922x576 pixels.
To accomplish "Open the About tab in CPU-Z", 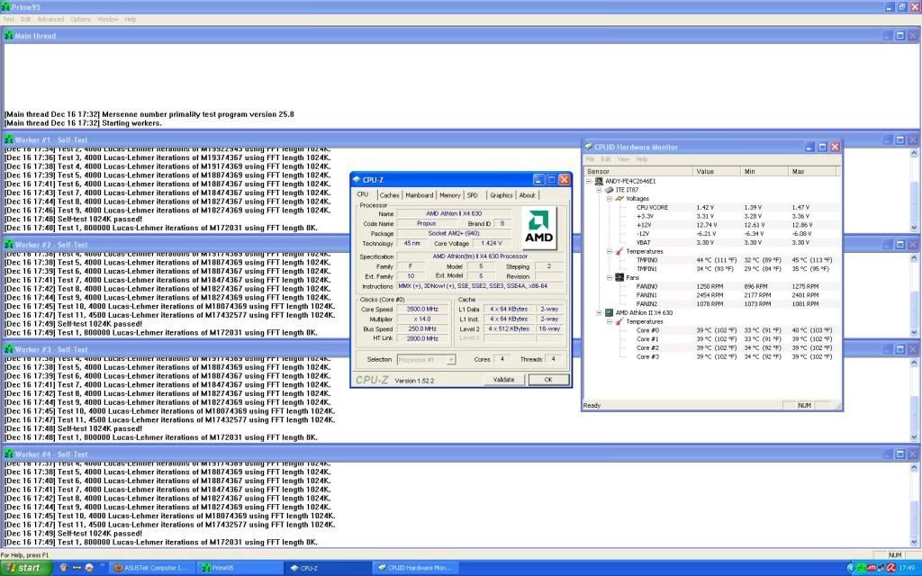I will (x=527, y=195).
